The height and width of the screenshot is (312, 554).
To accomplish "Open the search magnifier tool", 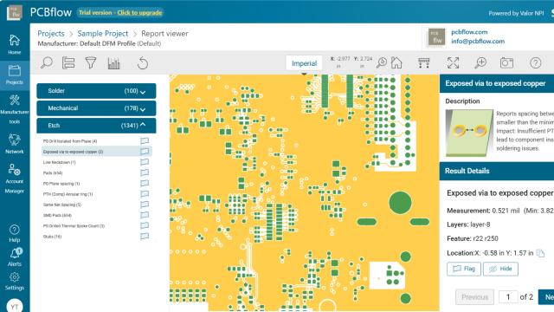I will pyautogui.click(x=46, y=63).
